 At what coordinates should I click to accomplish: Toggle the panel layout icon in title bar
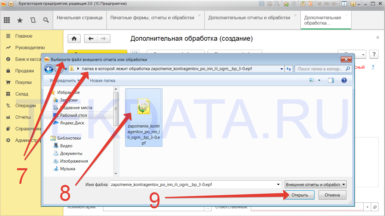(344, 4)
